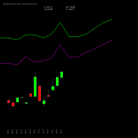Click the "09 Jul" date label
The width and height of the screenshot is (138, 138).
coord(26,132)
